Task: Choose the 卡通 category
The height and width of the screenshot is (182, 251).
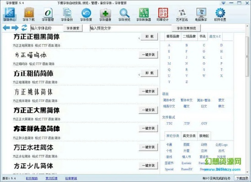Action: pyautogui.click(x=169, y=145)
